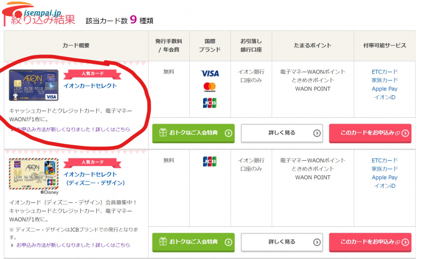
Task: Click external-link icon on Disney お申込み button
Action: [398, 242]
